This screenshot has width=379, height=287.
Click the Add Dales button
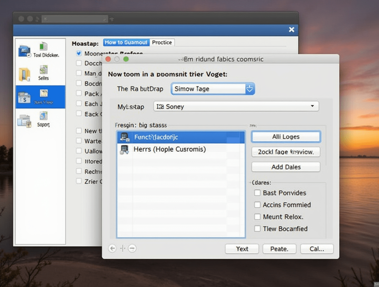pyautogui.click(x=286, y=167)
